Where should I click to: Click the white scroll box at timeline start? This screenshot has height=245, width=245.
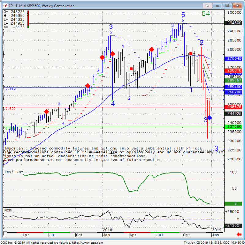tap(5, 235)
